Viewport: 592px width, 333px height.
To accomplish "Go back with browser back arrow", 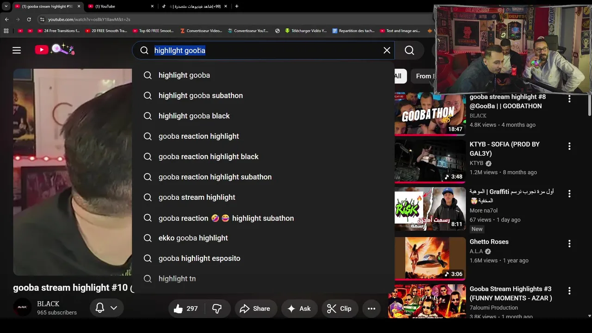I will point(6,19).
